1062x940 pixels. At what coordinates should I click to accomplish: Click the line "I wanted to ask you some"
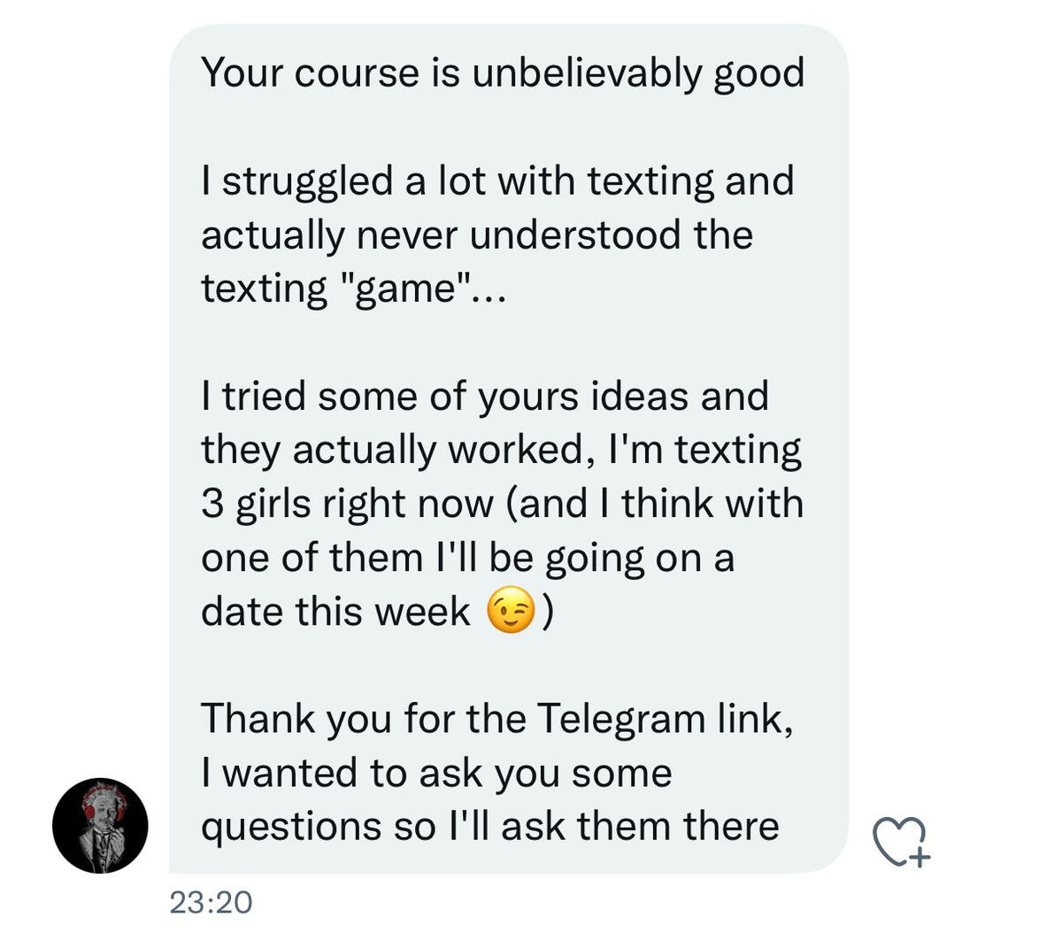tap(436, 773)
